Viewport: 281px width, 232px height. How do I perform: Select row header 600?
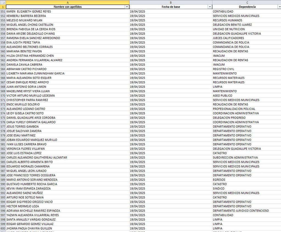(3, 228)
